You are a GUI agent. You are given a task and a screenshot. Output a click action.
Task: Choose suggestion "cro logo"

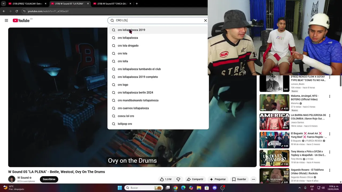(x=158, y=85)
